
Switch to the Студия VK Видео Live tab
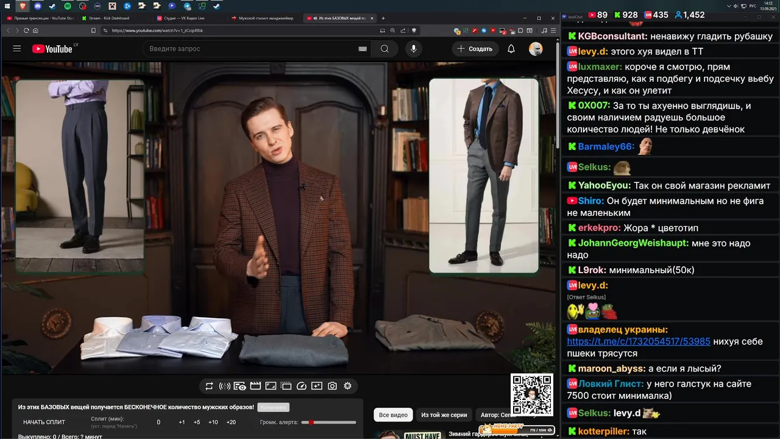pyautogui.click(x=190, y=18)
